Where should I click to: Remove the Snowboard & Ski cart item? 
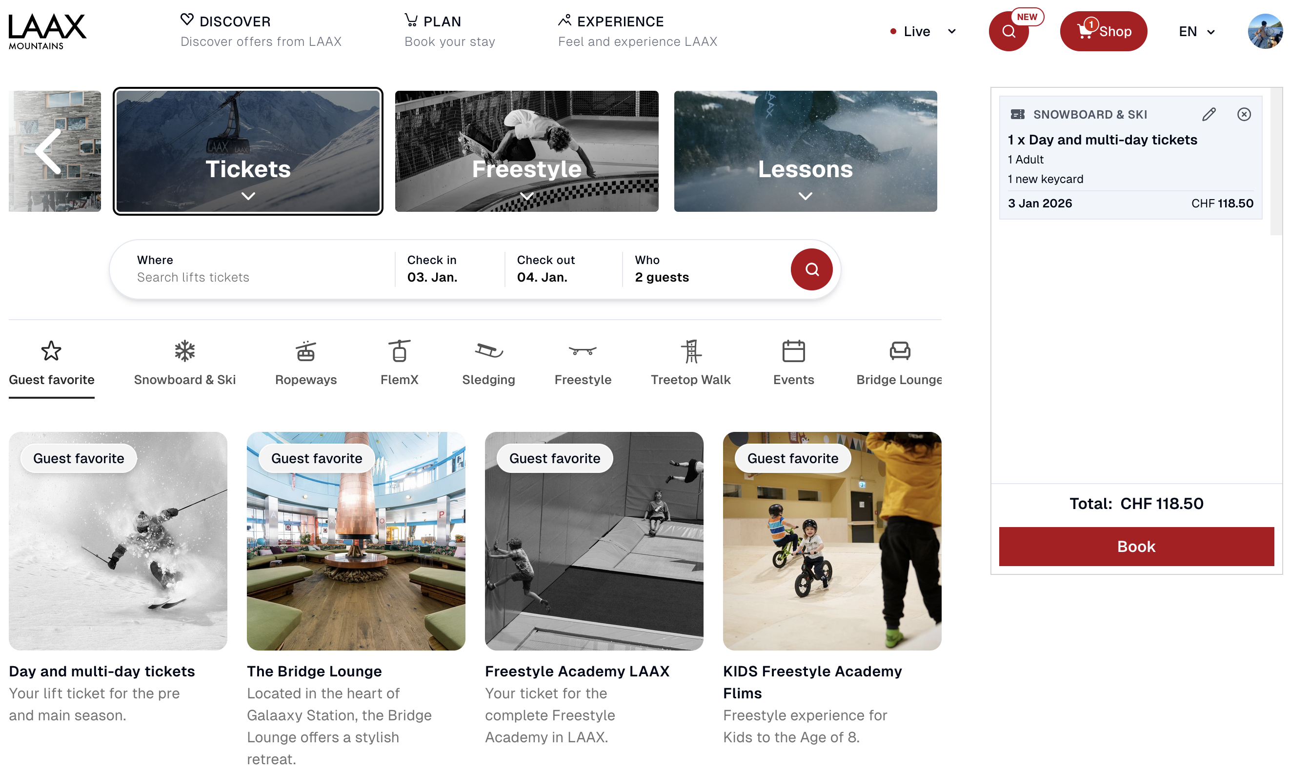1244,114
